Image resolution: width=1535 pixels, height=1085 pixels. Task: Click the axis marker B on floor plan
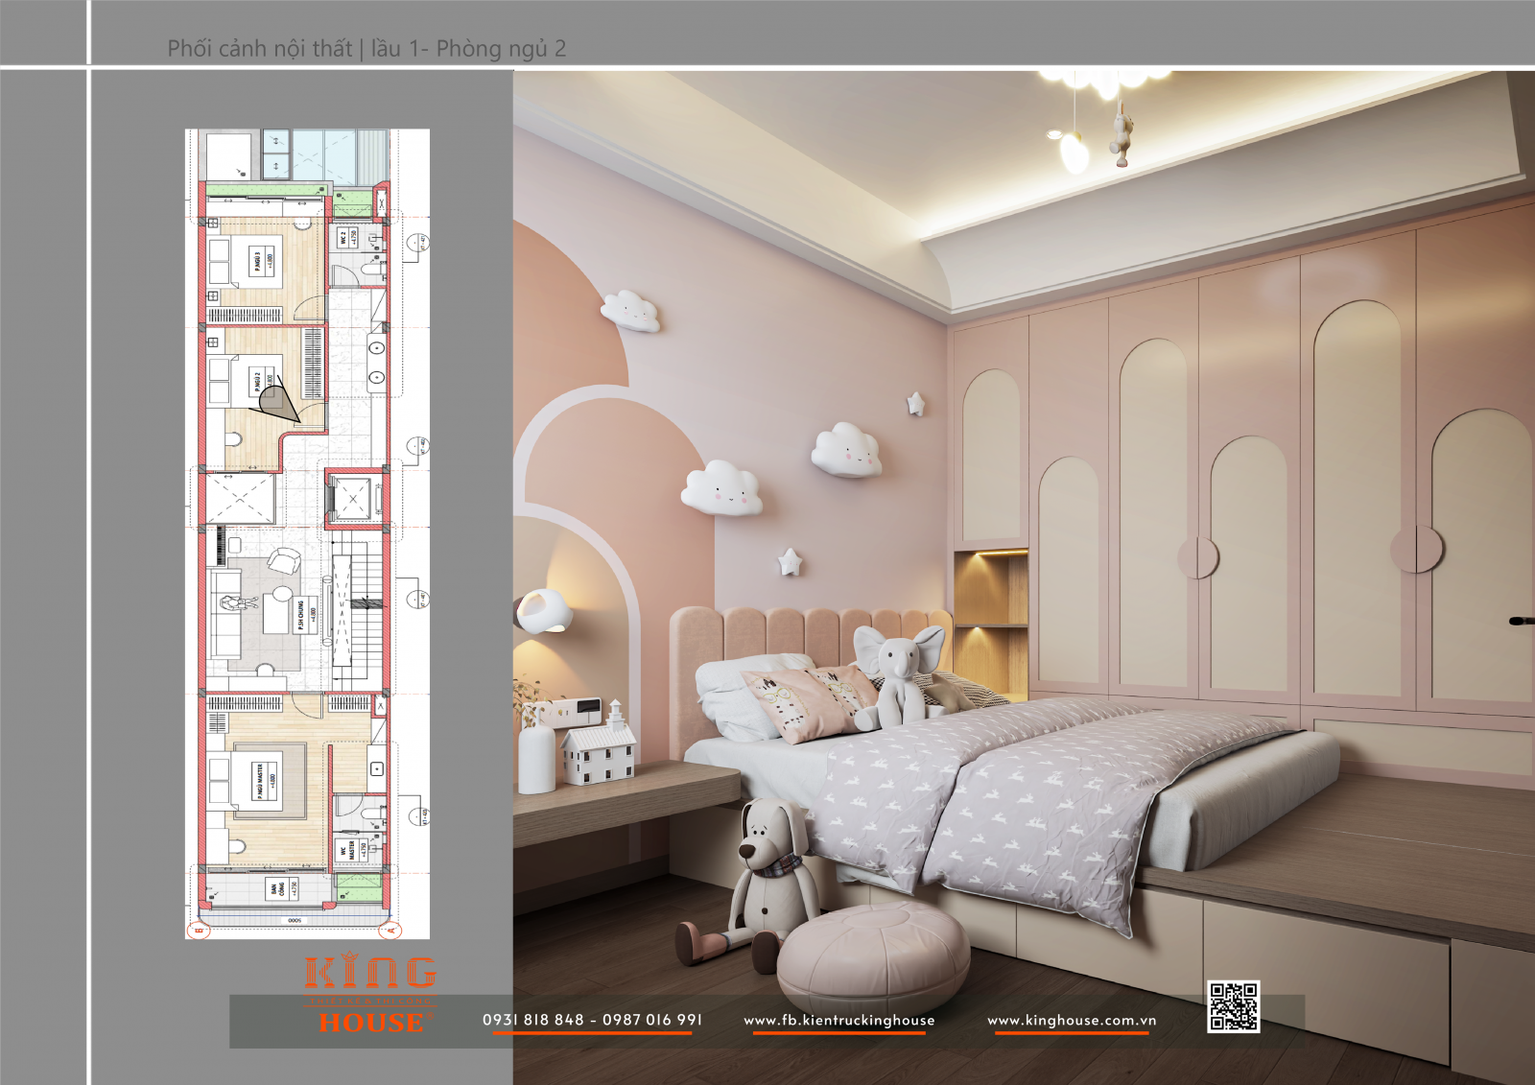pyautogui.click(x=200, y=929)
